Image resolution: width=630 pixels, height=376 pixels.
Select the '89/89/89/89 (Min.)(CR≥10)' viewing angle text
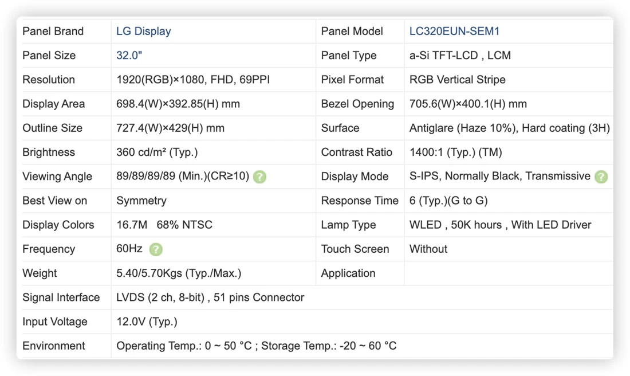point(183,176)
